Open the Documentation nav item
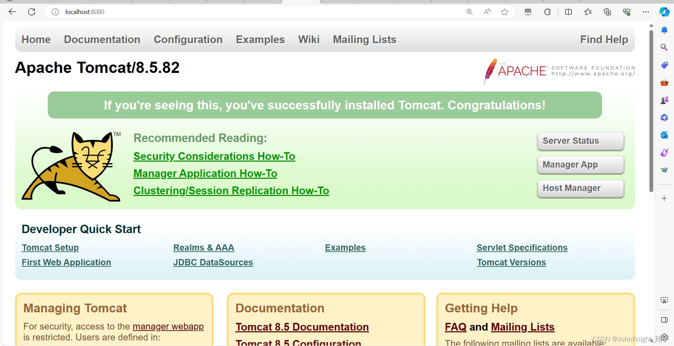The width and height of the screenshot is (674, 346). point(102,40)
